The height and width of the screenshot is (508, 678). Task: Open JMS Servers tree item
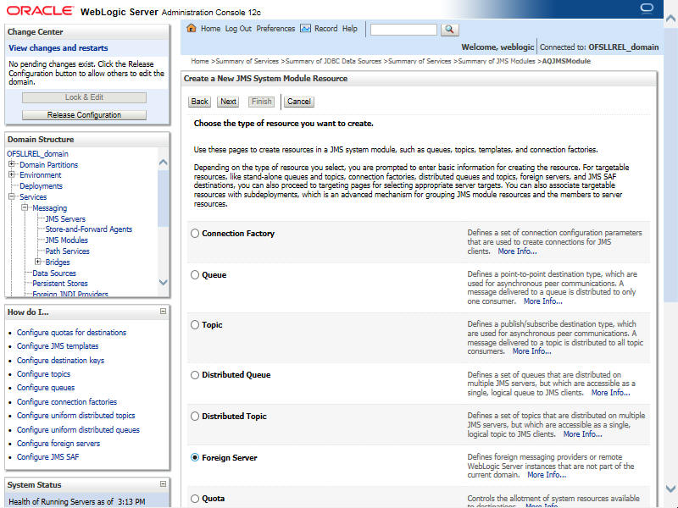point(65,219)
